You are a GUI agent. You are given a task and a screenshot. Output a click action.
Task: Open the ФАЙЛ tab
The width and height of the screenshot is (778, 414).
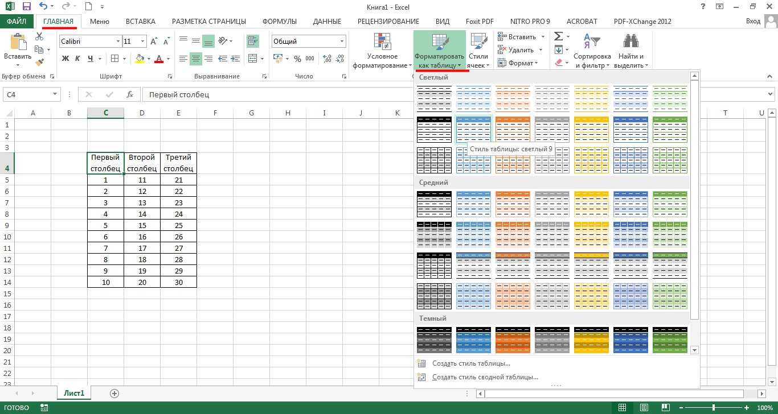(x=17, y=22)
